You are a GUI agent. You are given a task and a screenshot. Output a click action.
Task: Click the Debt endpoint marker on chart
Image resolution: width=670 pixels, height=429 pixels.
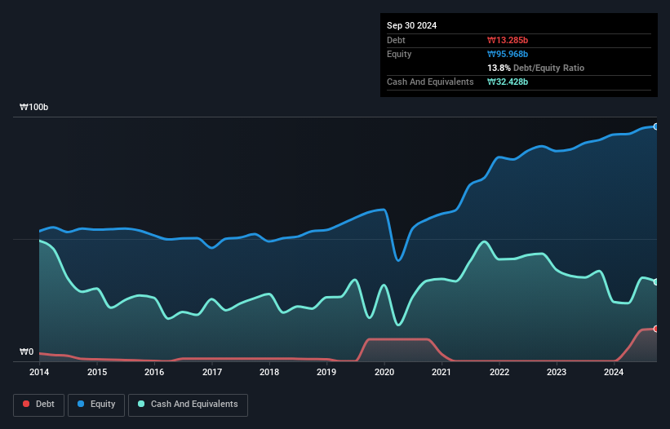coord(656,329)
